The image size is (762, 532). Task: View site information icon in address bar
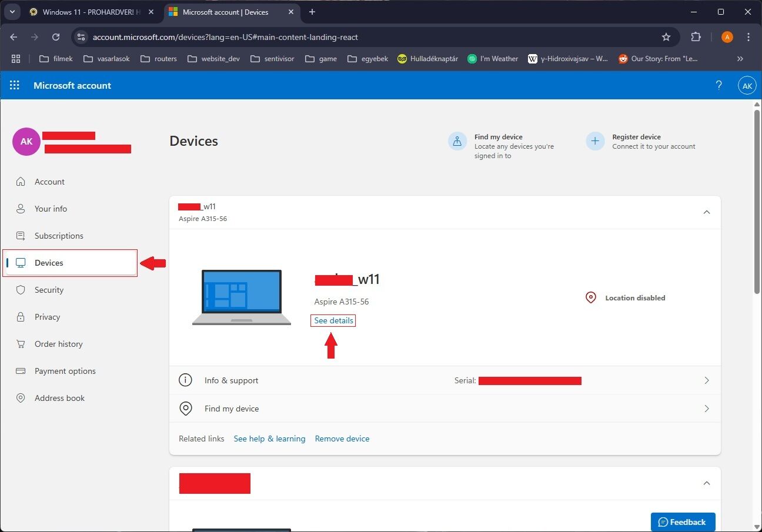click(x=82, y=37)
